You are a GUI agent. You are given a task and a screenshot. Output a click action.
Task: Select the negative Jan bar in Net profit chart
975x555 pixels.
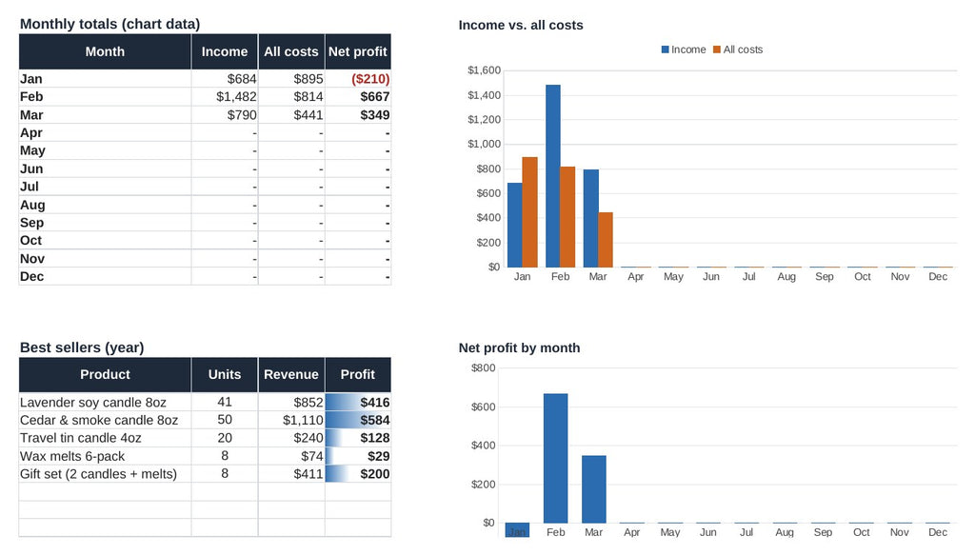click(517, 529)
